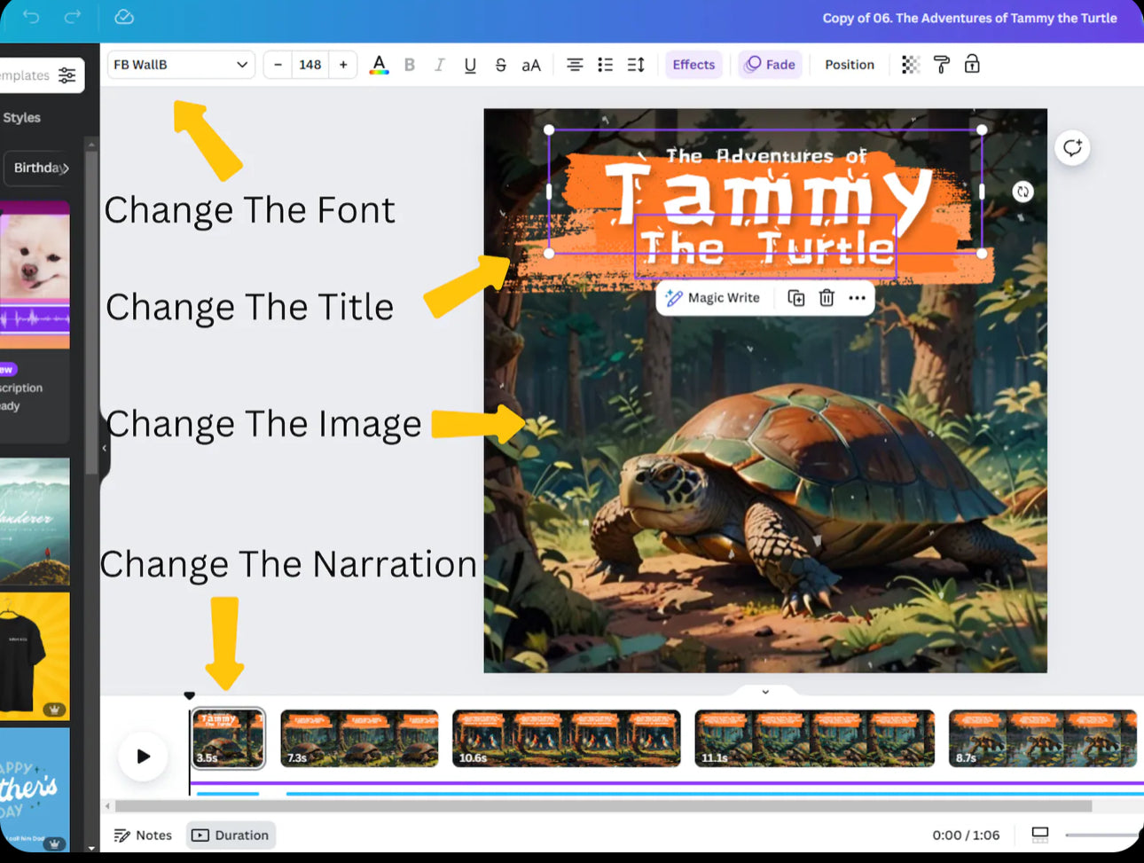Expand the Birthday styles category
This screenshot has width=1144, height=863.
pyautogui.click(x=39, y=168)
